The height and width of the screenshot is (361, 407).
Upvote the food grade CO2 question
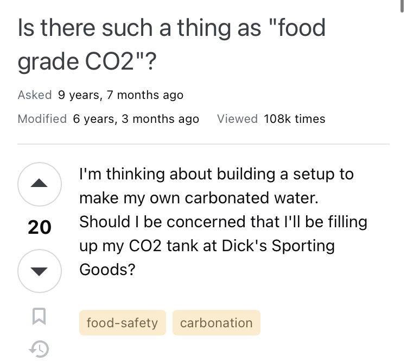40,184
